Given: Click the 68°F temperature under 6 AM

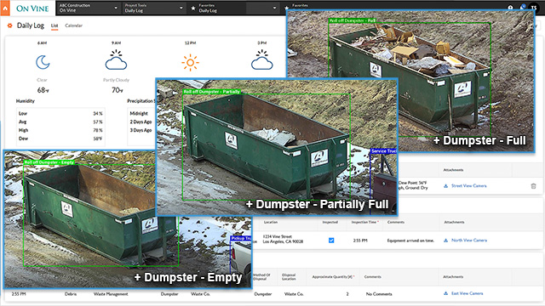Looking at the screenshot, I should (43, 90).
